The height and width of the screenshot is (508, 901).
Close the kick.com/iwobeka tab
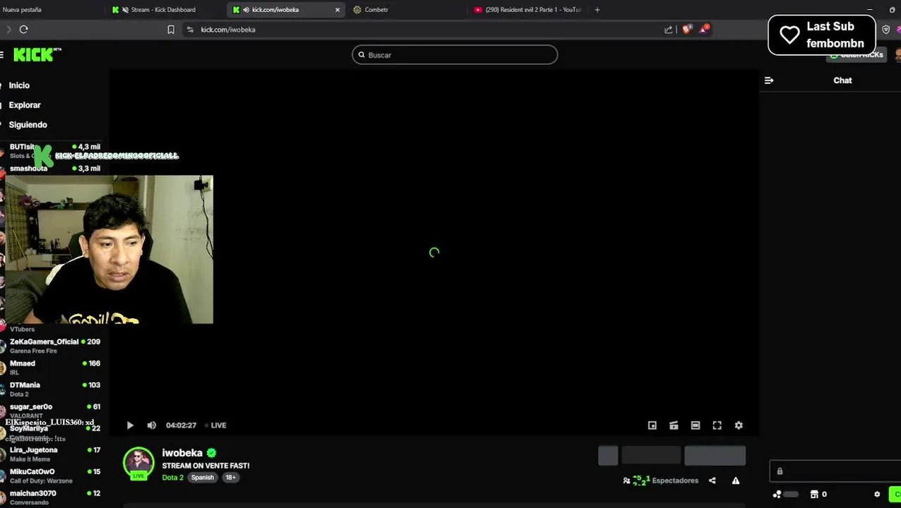tap(337, 10)
